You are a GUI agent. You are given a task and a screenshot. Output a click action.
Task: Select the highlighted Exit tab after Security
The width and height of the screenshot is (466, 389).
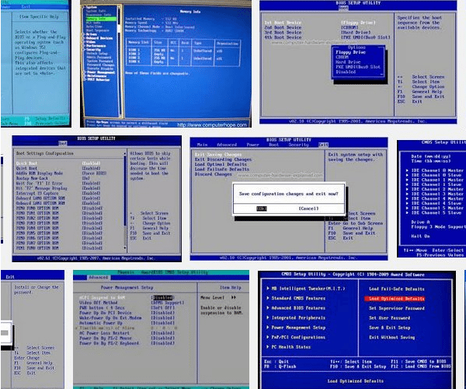[323, 145]
